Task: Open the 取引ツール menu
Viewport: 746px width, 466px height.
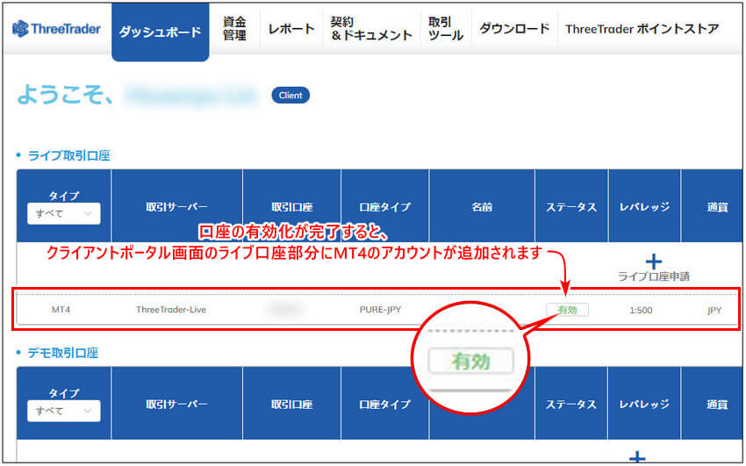Action: click(x=446, y=29)
